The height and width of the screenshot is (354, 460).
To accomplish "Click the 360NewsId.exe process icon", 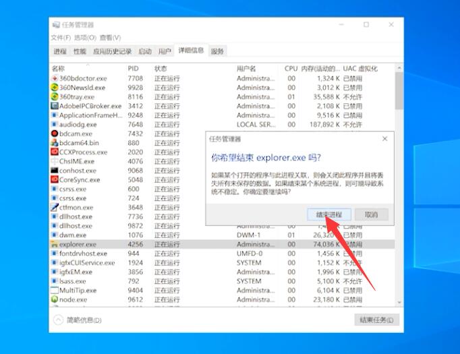I will 55,88.
